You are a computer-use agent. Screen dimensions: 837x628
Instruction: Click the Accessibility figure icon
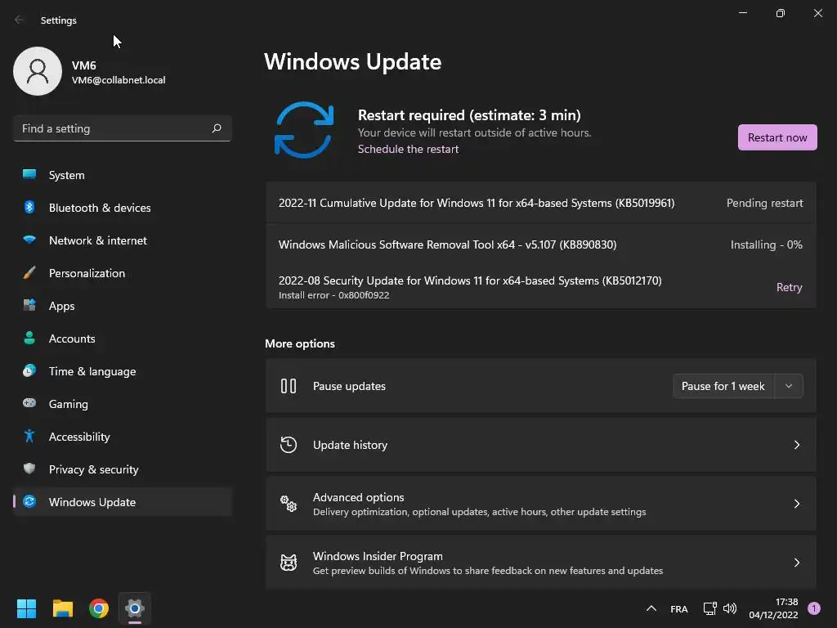(29, 437)
